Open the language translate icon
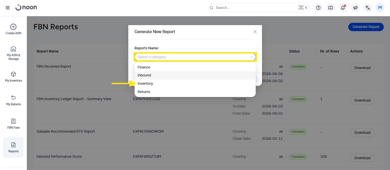The width and height of the screenshot is (390, 170). click(x=367, y=8)
